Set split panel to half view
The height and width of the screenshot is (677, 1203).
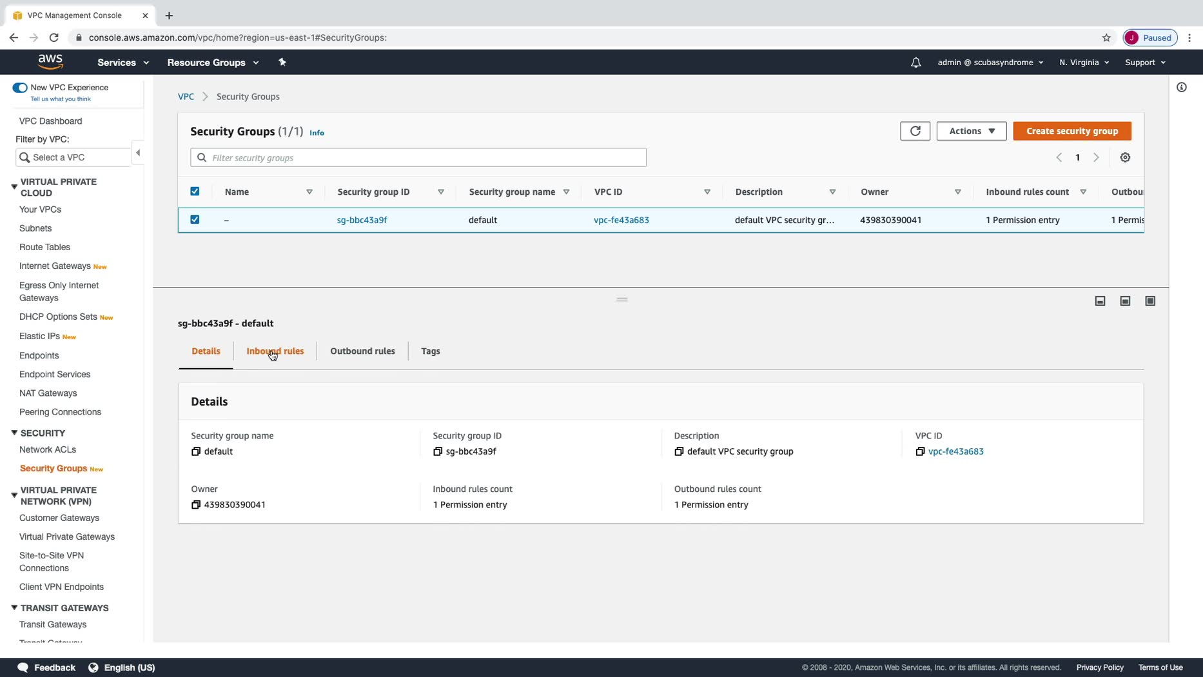pyautogui.click(x=1125, y=301)
